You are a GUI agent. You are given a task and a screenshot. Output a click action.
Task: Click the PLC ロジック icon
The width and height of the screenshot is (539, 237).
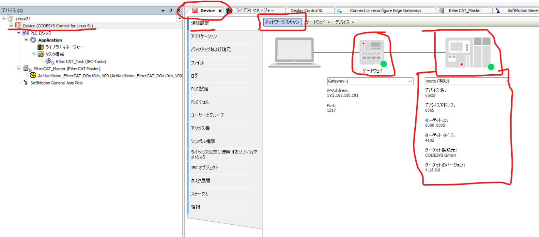coord(25,33)
